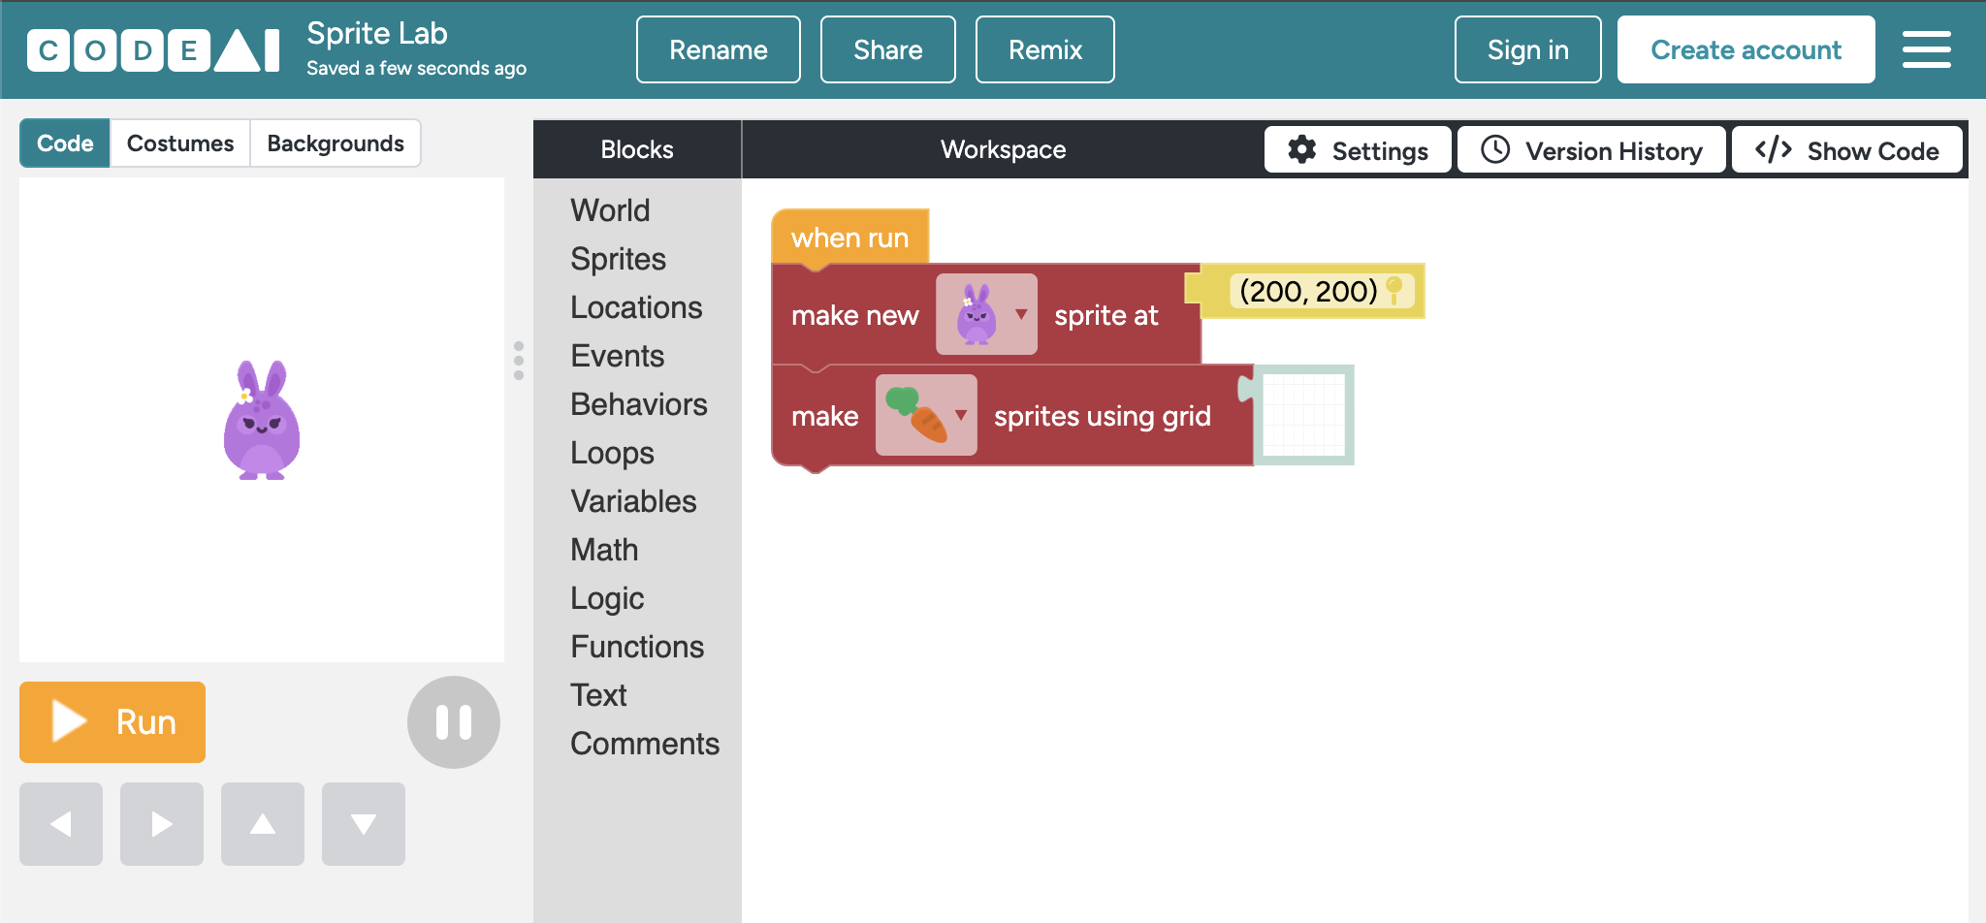Viewport: 1986px width, 923px height.
Task: Open the Comments block category
Action: tap(645, 744)
